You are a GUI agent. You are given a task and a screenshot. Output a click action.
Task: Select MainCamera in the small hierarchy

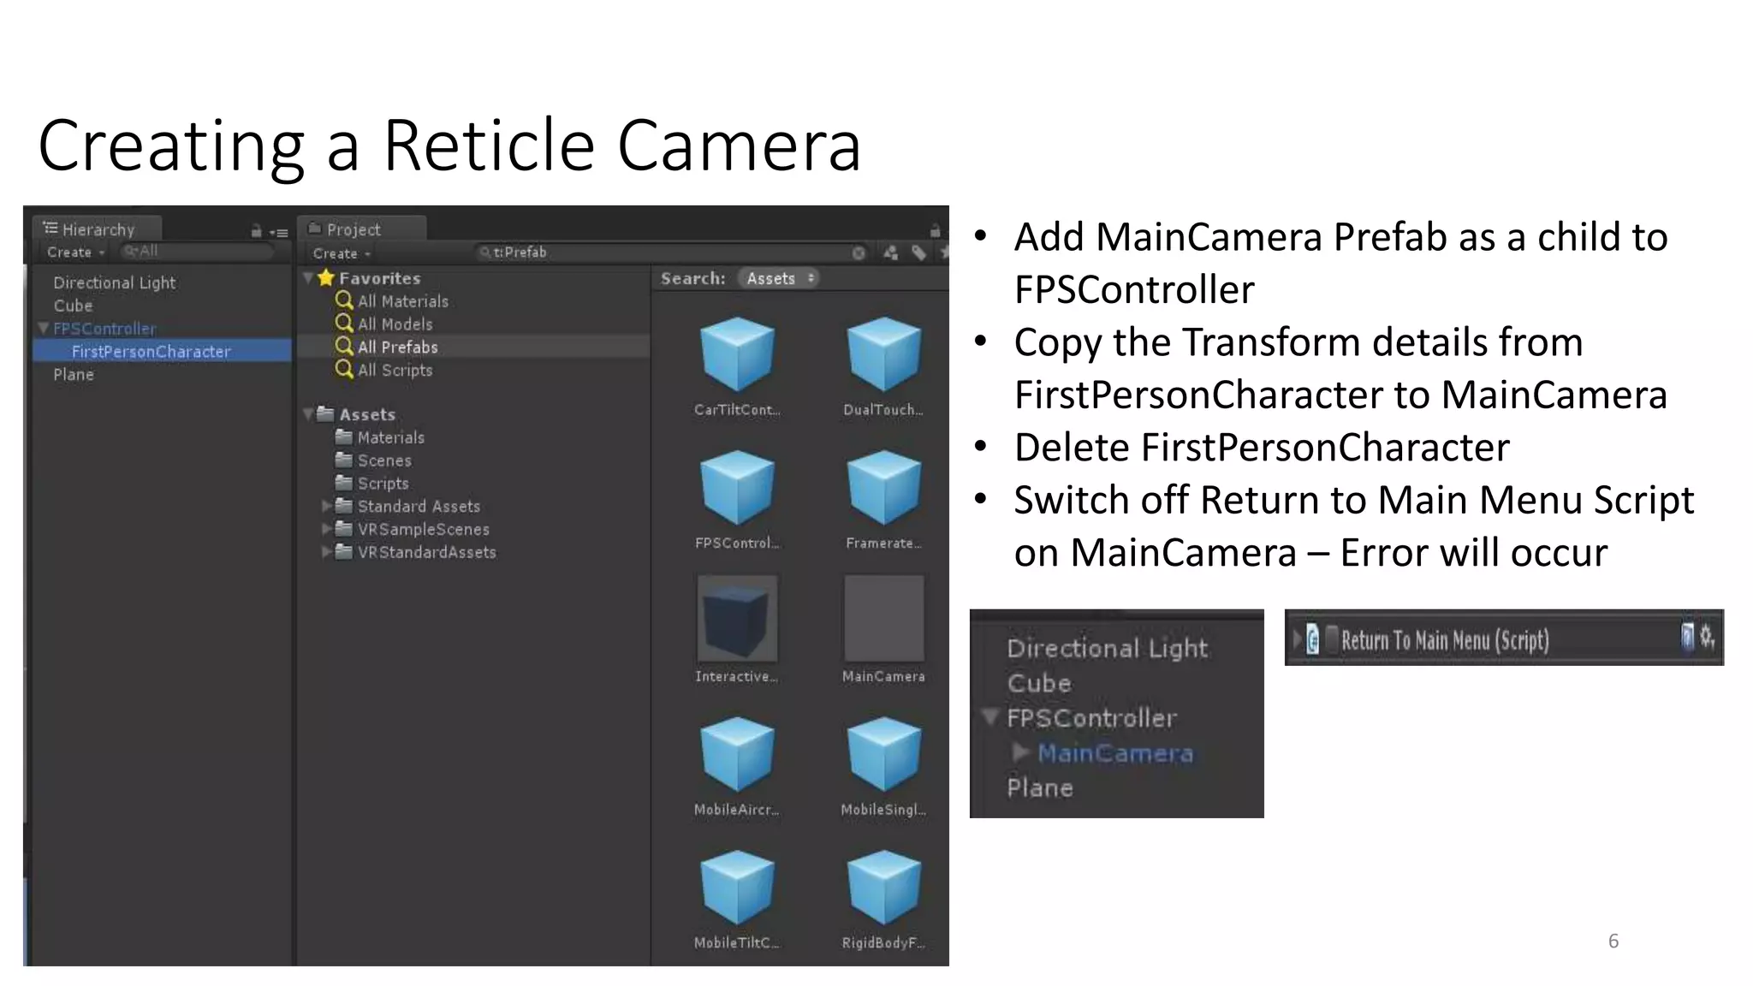[x=1114, y=753]
